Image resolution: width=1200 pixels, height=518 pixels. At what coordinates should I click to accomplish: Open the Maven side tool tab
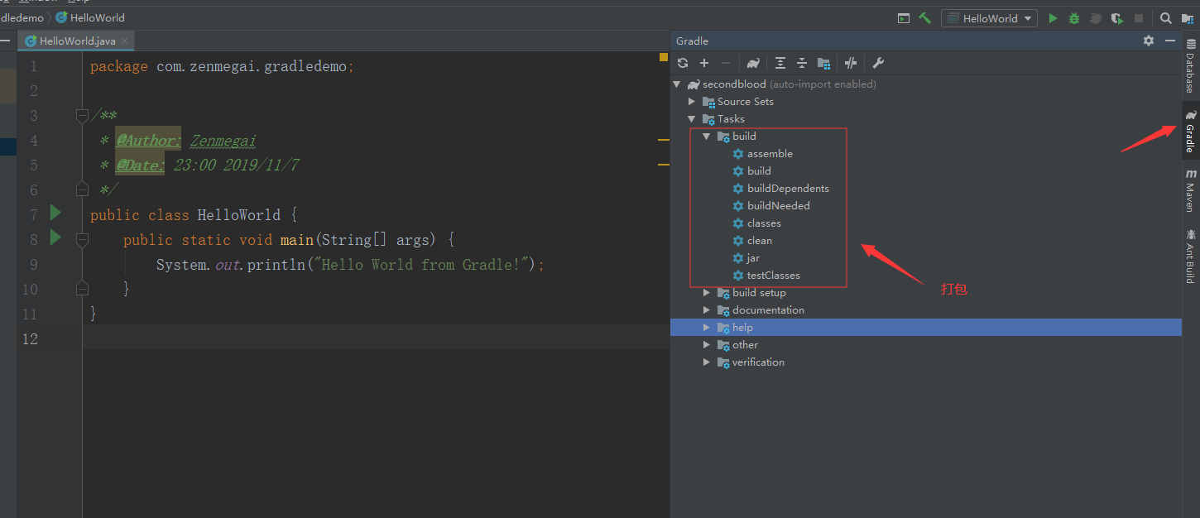click(1190, 191)
